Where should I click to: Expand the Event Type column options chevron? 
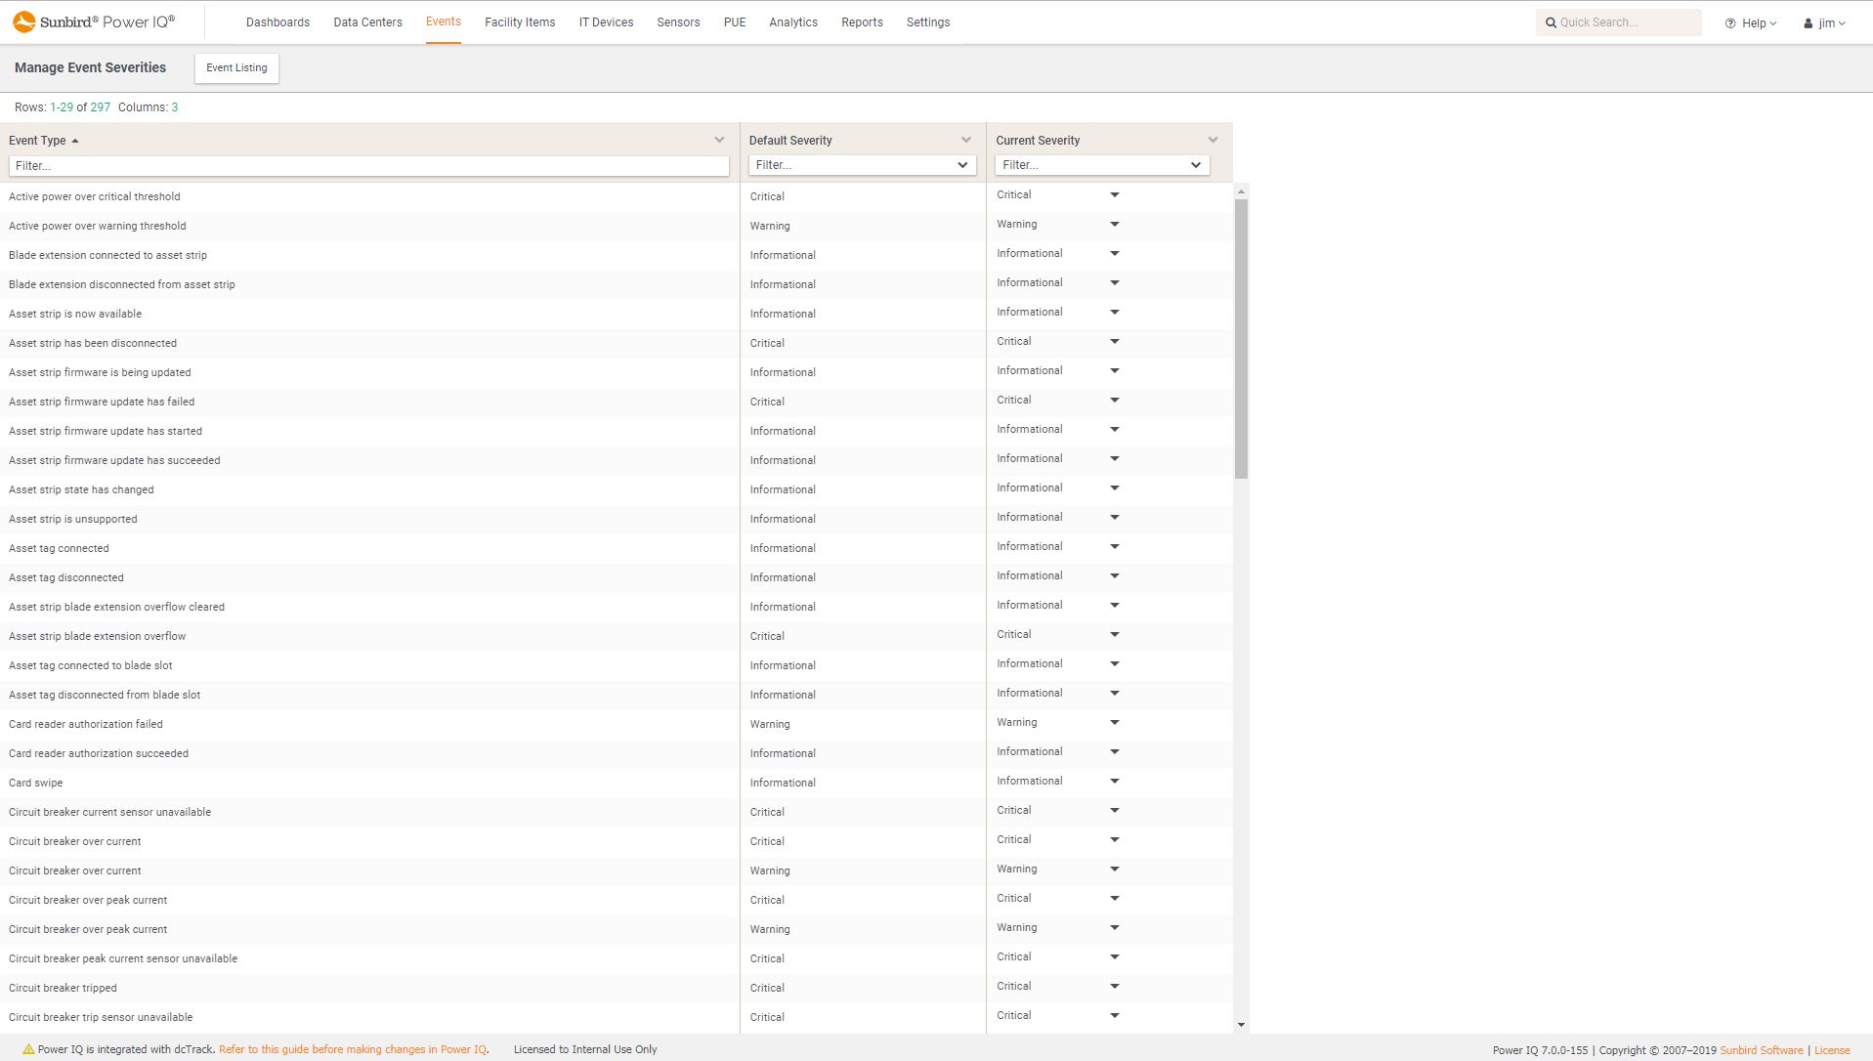(x=721, y=140)
